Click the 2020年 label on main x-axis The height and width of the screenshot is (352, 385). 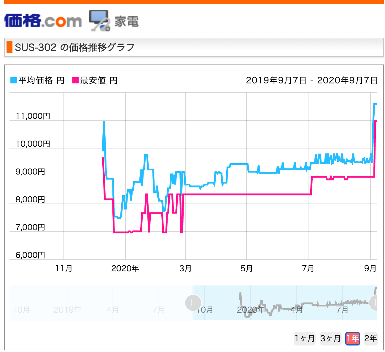[125, 268]
